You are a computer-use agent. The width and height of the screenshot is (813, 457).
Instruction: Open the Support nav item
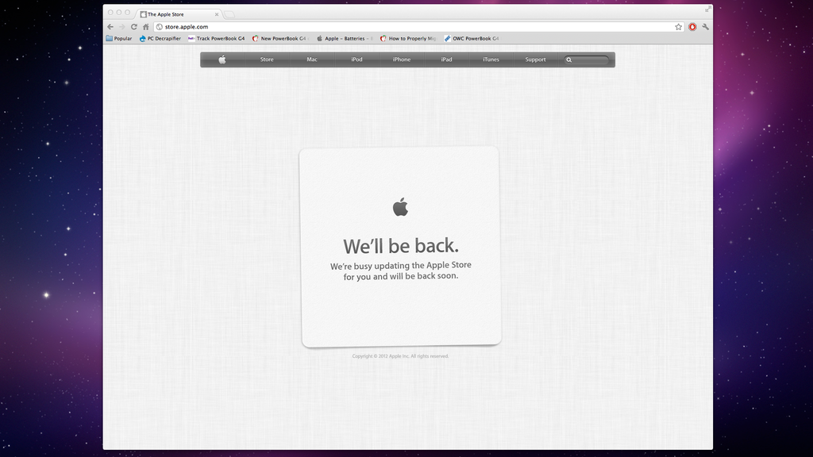point(535,60)
